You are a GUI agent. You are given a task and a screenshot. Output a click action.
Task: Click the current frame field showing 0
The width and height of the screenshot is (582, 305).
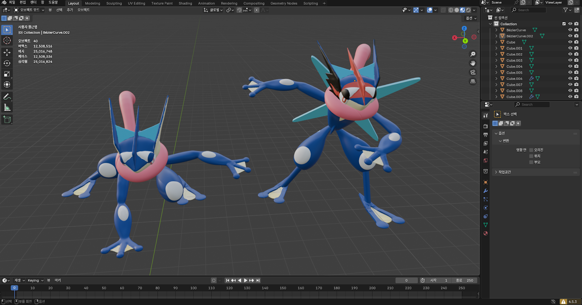(406, 280)
